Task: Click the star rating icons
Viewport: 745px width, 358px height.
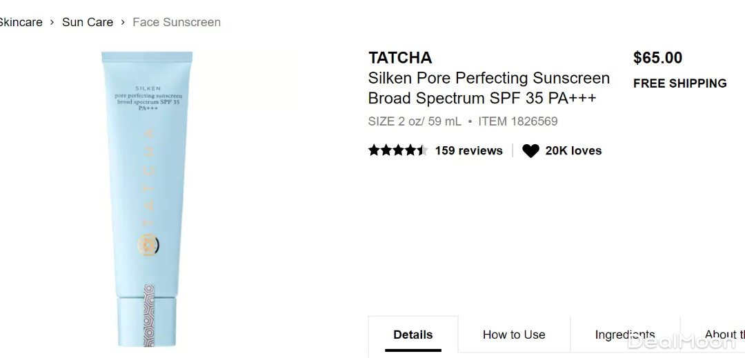Action: [x=398, y=150]
